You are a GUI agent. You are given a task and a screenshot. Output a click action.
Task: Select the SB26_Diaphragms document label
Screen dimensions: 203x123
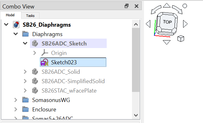[47, 25]
